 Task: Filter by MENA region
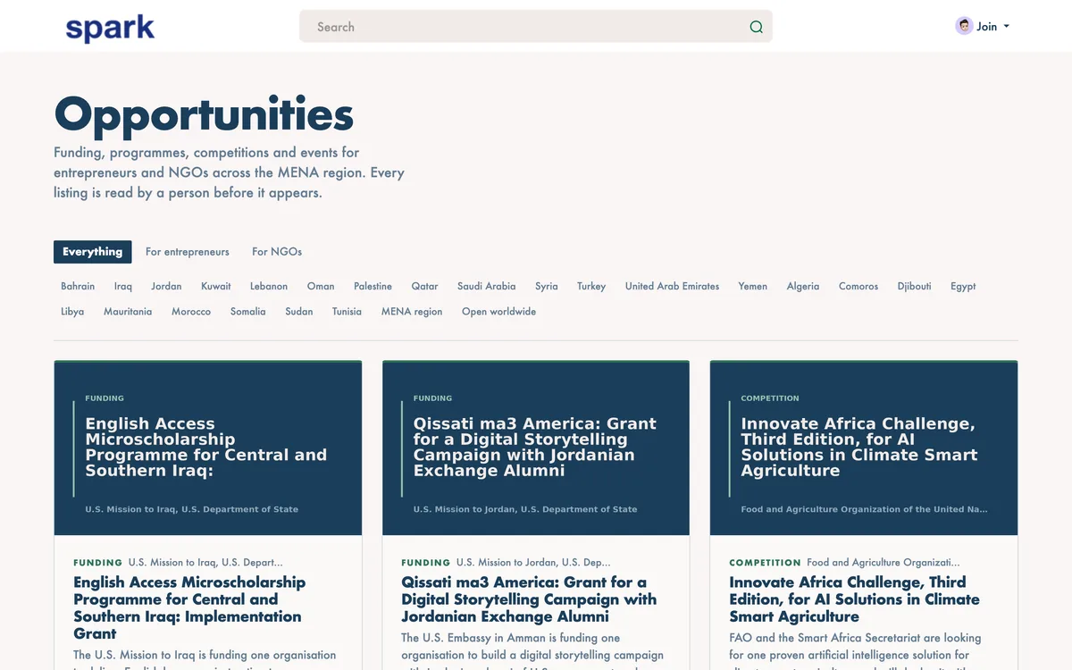(412, 312)
